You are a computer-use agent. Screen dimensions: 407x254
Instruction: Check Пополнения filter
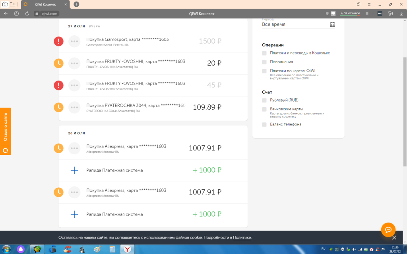[264, 62]
